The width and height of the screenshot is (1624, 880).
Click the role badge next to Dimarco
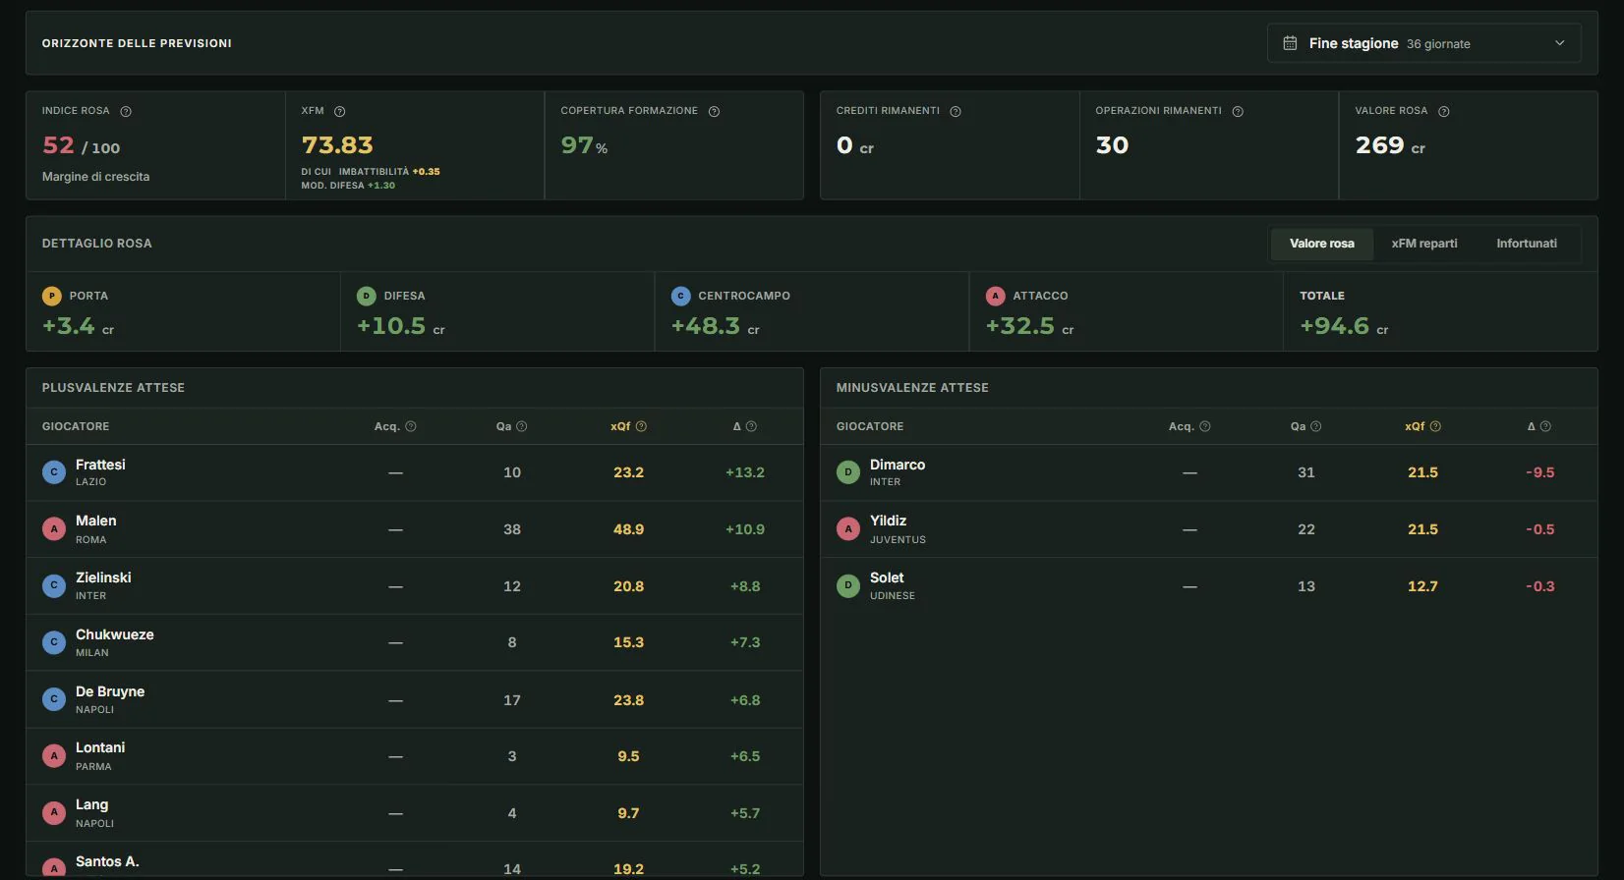848,472
